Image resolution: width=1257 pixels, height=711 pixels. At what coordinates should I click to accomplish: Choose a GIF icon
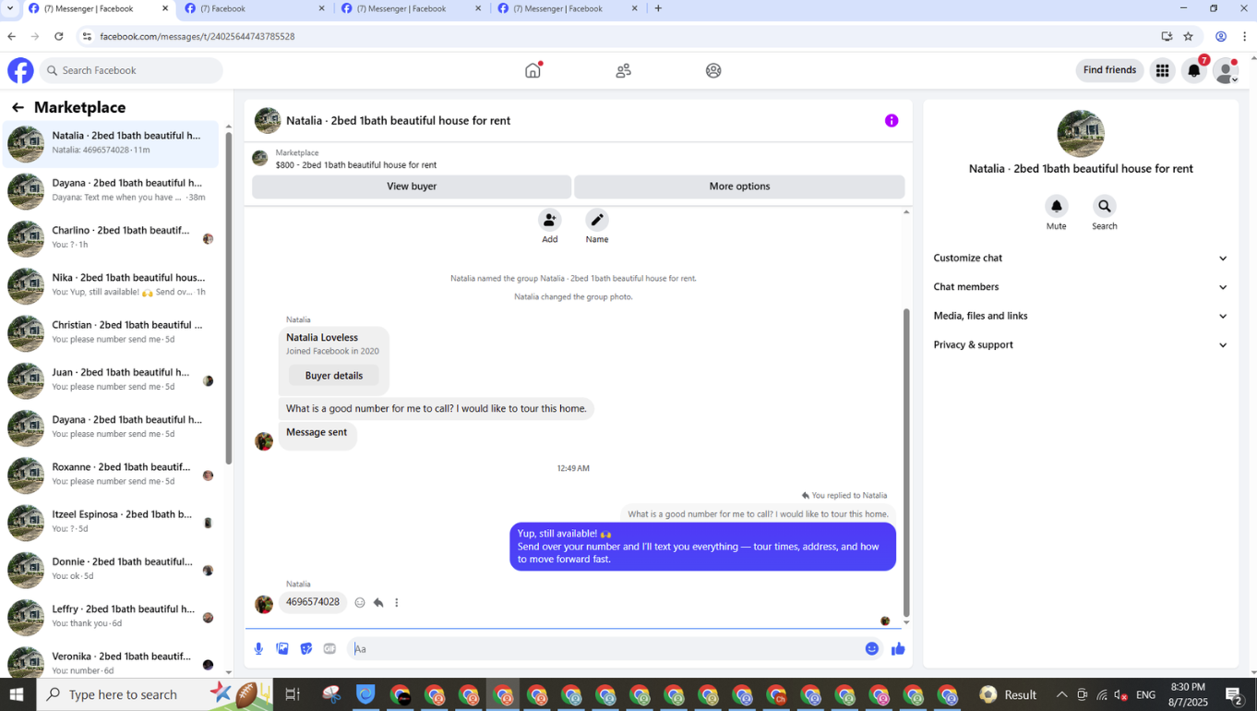(x=329, y=649)
